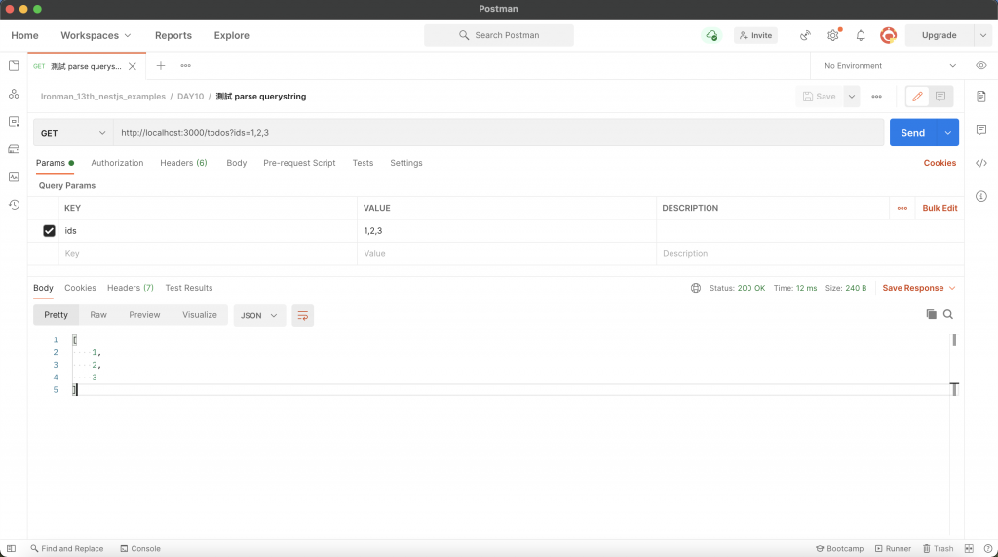The width and height of the screenshot is (998, 557).
Task: Click the environment quick look eye icon
Action: click(980, 65)
